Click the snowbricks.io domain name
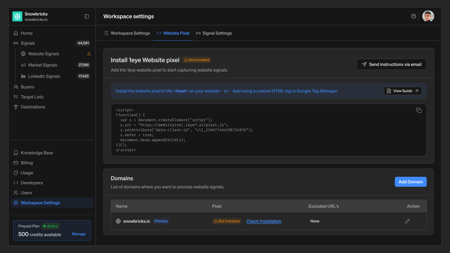 [x=137, y=221]
